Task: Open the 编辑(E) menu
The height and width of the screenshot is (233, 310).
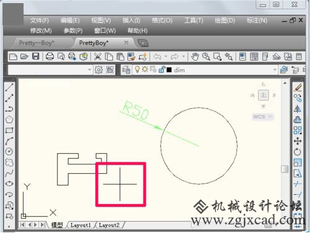Action: pos(70,20)
